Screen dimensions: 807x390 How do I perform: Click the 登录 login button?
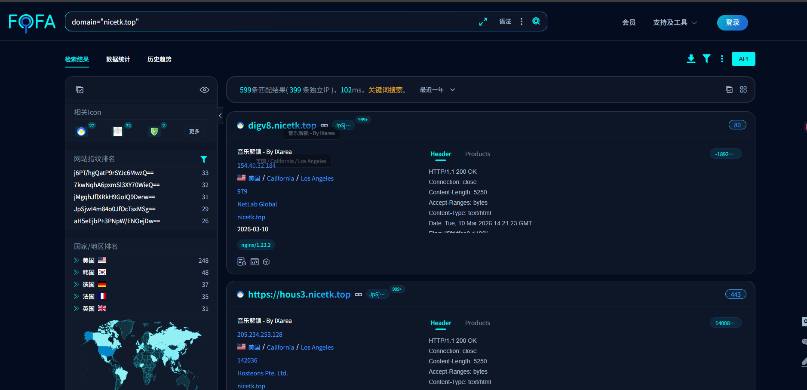[733, 23]
